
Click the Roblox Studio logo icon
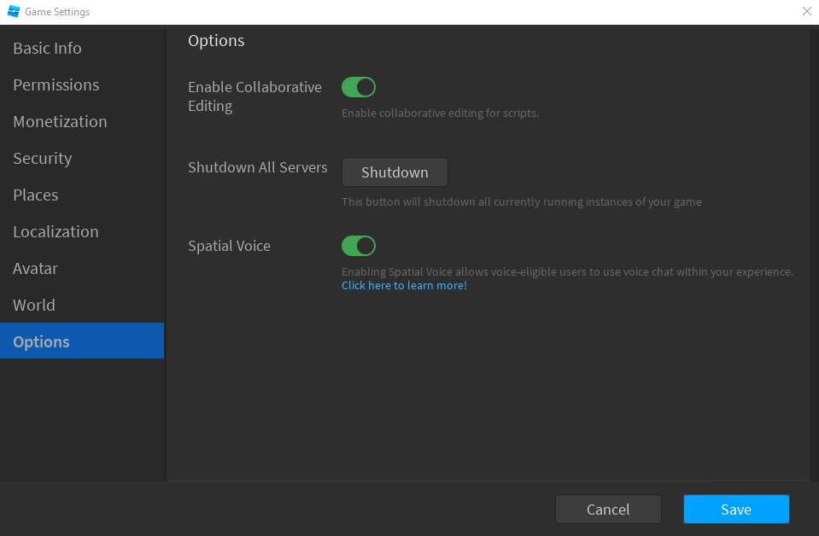click(x=14, y=12)
